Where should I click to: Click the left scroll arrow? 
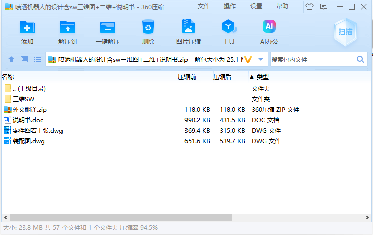tap(6, 217)
